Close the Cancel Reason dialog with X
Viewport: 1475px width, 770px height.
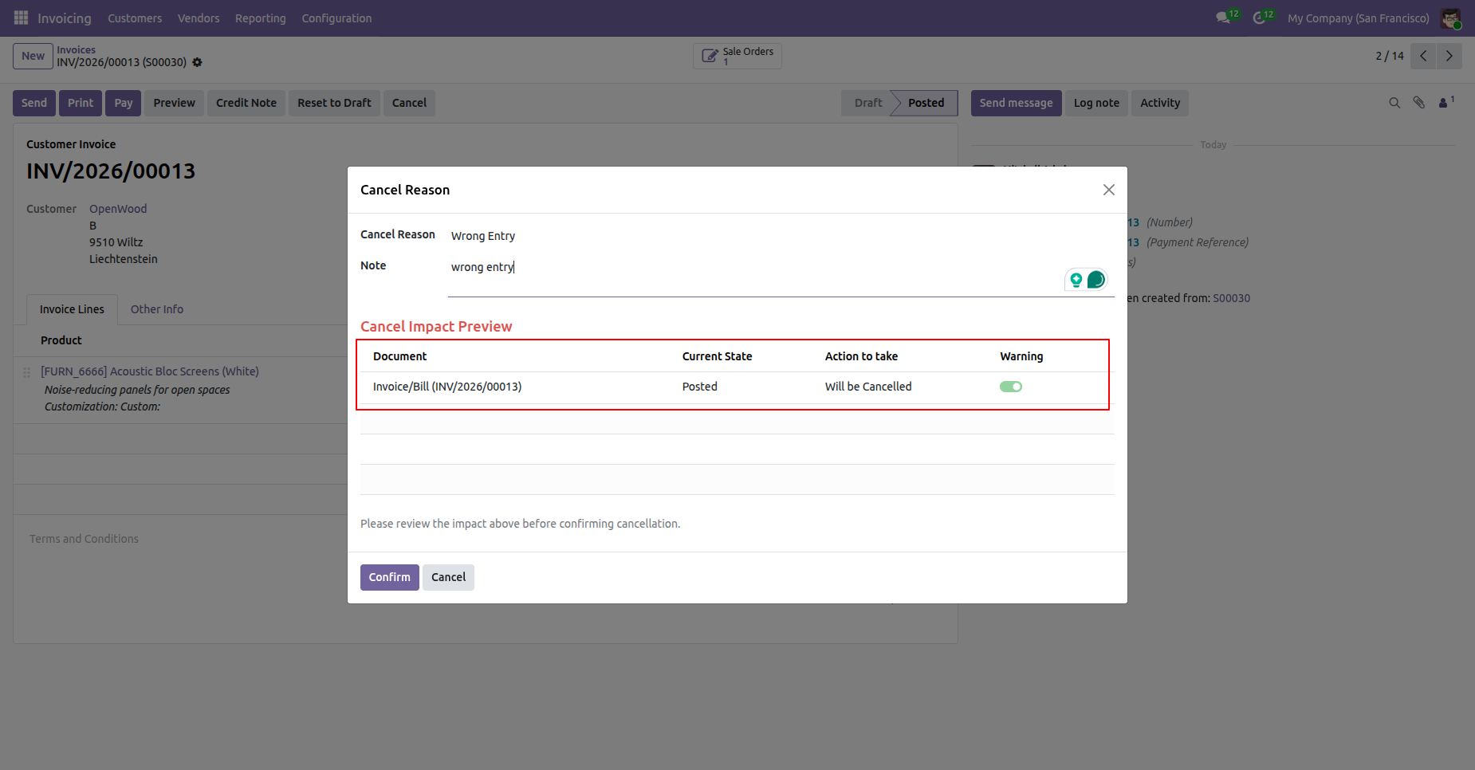coord(1108,190)
